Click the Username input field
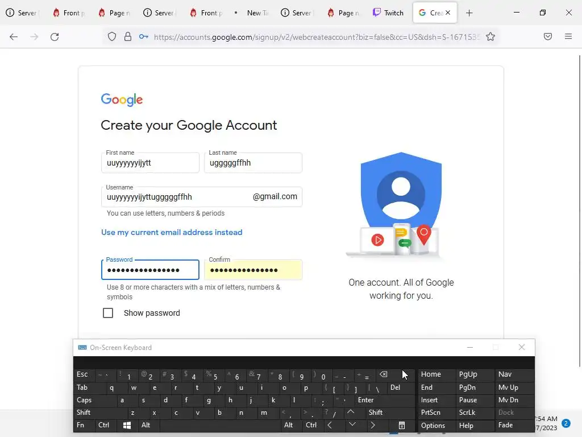The image size is (582, 437). tap(202, 196)
